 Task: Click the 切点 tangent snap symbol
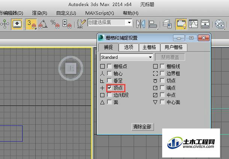[155, 81]
